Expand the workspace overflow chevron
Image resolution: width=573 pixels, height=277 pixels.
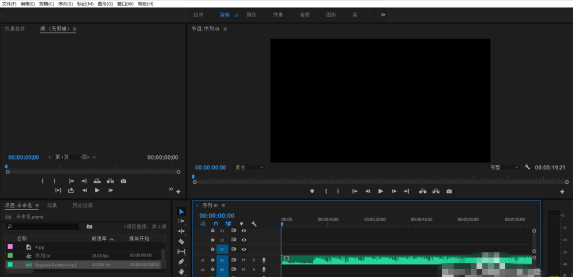pos(383,14)
